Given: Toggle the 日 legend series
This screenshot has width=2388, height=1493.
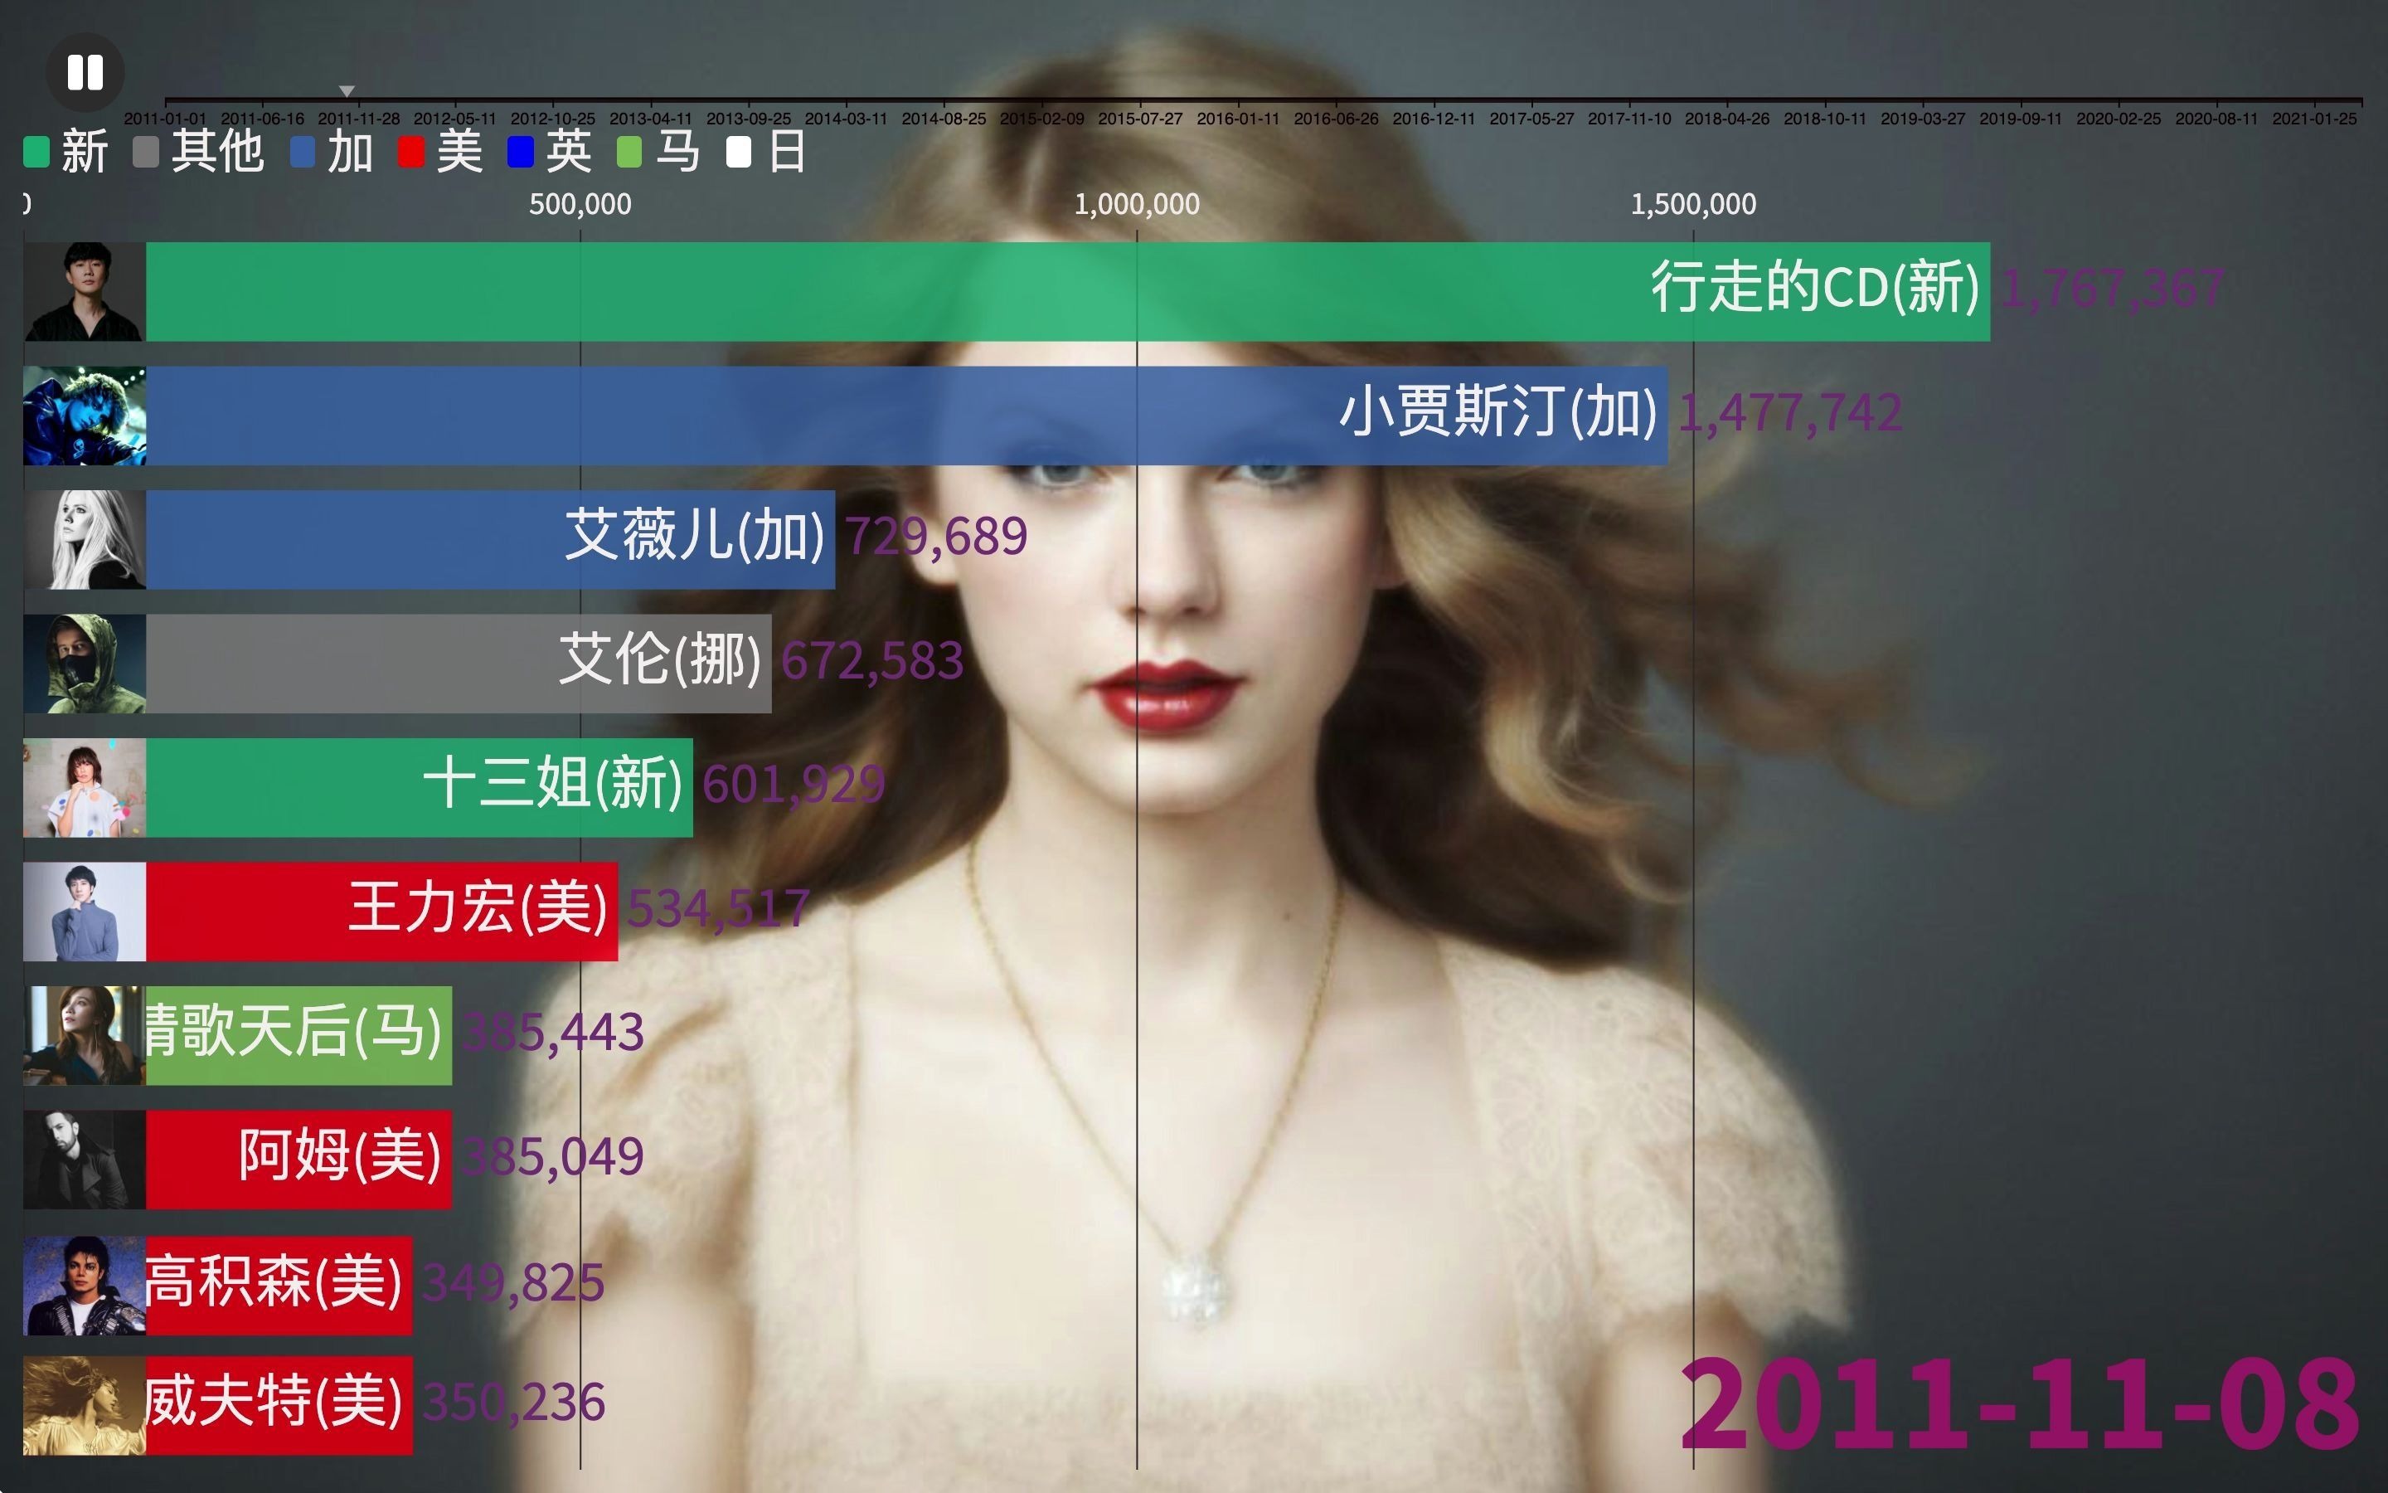Looking at the screenshot, I should 767,152.
